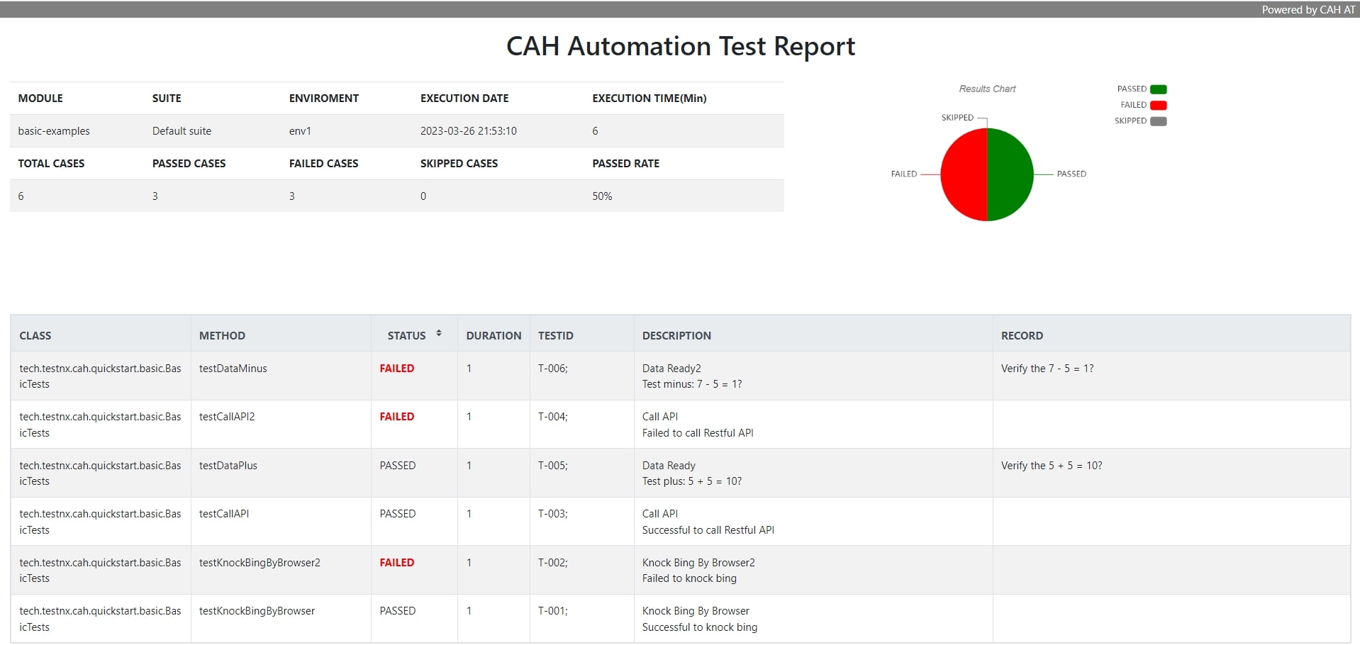
Task: Click the SKIPPED label on the chart
Action: tap(957, 117)
